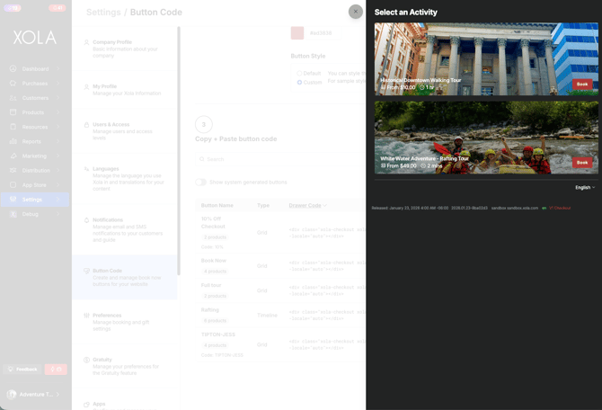Click the Customers icon in sidebar
This screenshot has height=410, width=602.
pyautogui.click(x=13, y=98)
